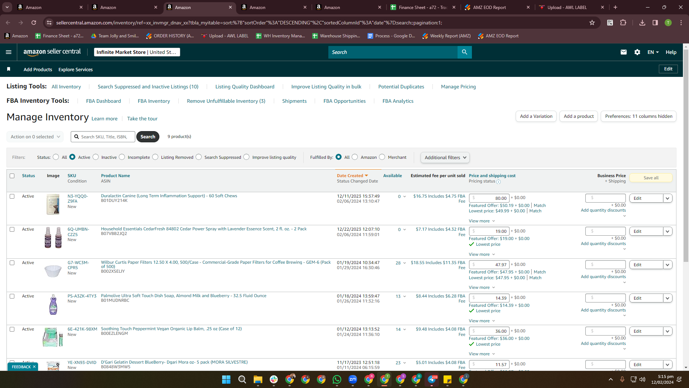Expand available quantity chevron for Wilbur Curtis row
Viewport: 689px width, 388px height.
404,263
